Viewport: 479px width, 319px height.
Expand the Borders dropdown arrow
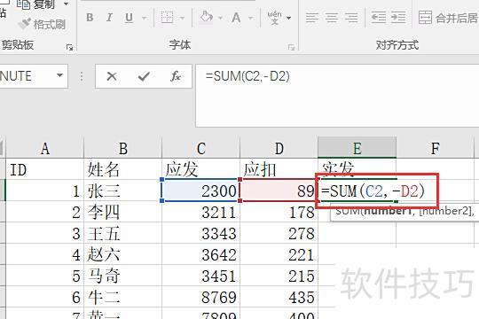click(183, 18)
